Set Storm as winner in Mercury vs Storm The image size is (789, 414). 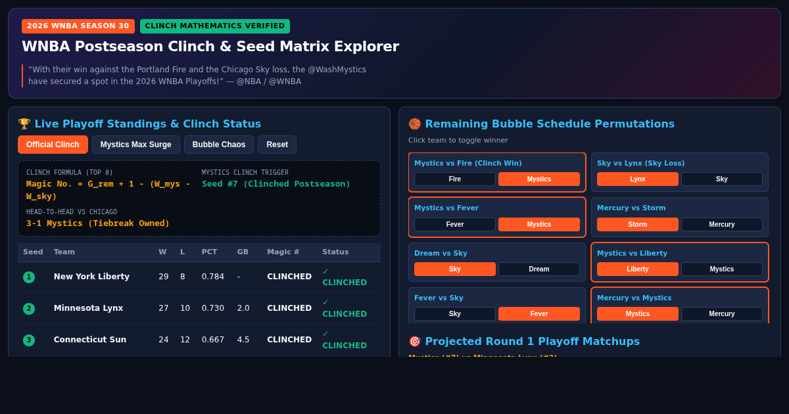(x=638, y=224)
